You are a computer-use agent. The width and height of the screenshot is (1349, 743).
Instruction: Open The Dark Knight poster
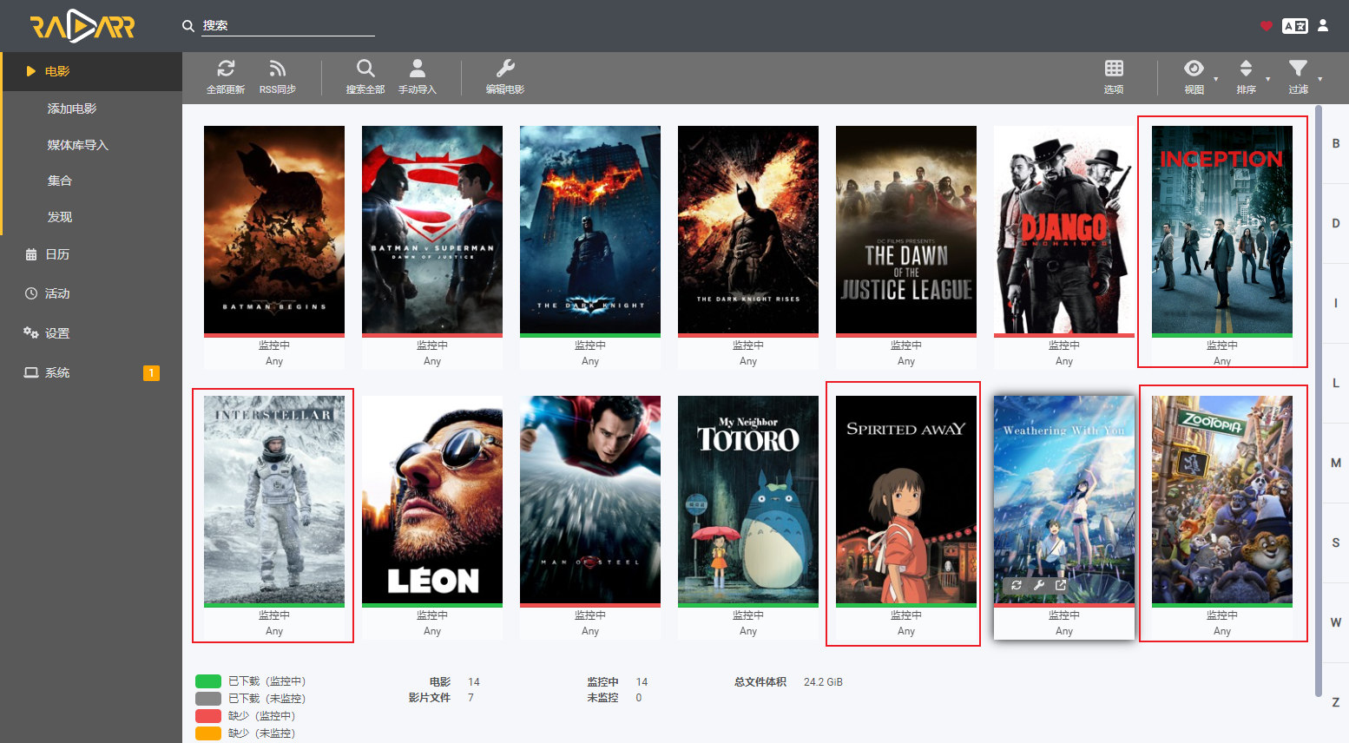pos(590,230)
